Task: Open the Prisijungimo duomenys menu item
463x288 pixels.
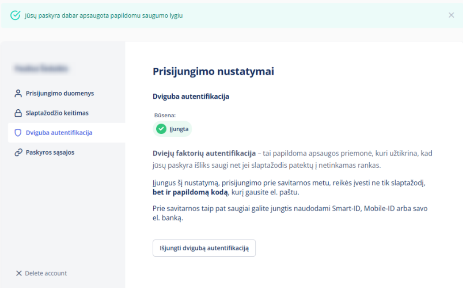Action: pos(60,94)
